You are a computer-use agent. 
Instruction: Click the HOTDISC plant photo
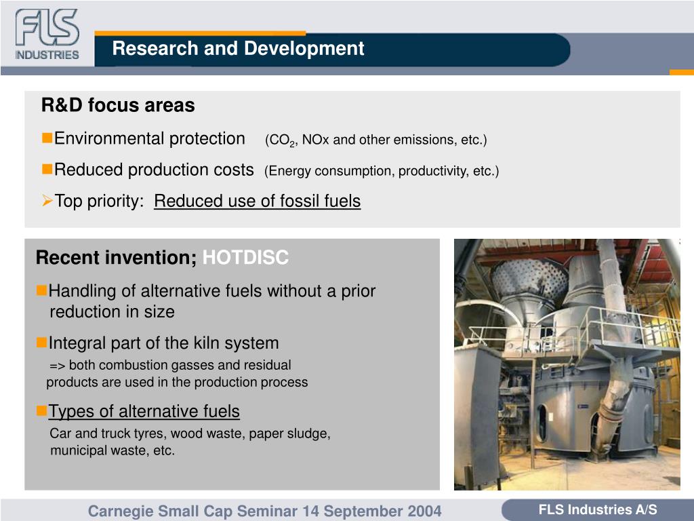click(x=567, y=364)
